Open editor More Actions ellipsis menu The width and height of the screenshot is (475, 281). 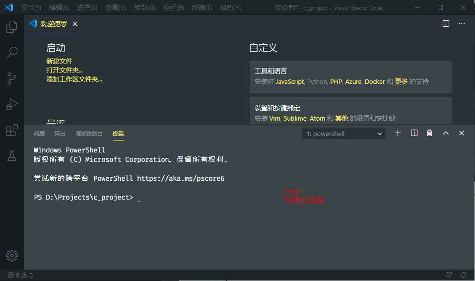(462, 24)
